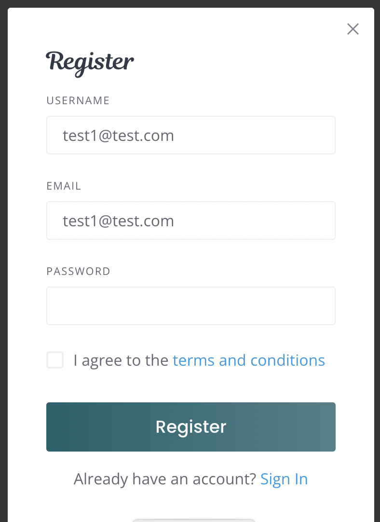Open the terms and conditions link

248,360
